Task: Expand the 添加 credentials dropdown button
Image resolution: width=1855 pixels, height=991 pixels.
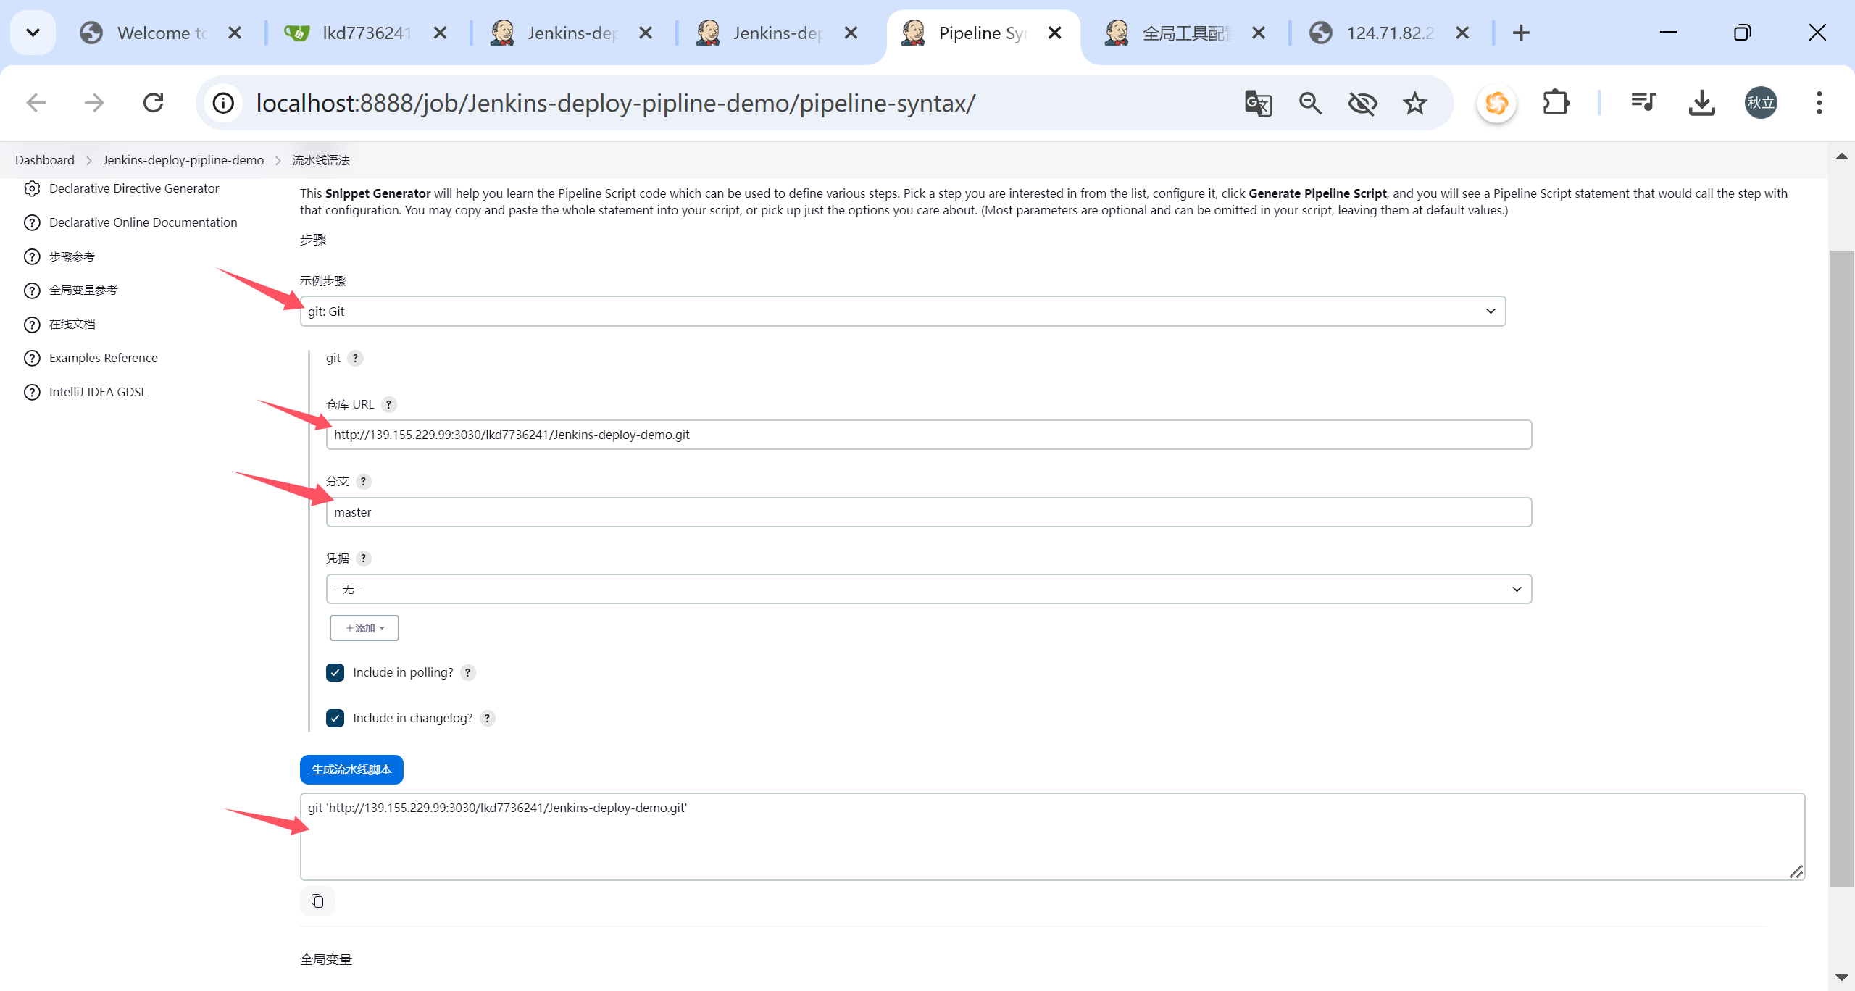Action: click(364, 628)
